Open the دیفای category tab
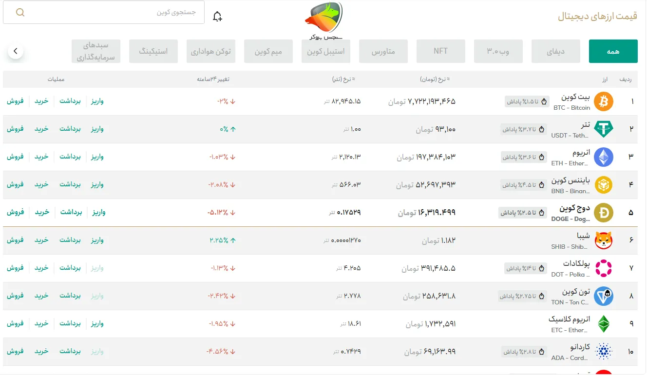 [x=555, y=51]
